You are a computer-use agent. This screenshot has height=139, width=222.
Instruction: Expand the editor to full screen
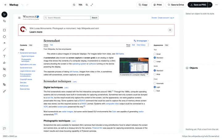pos(92,5)
